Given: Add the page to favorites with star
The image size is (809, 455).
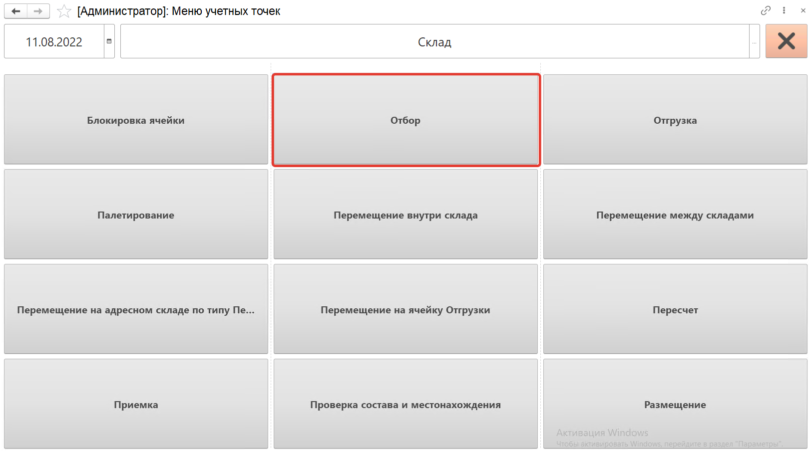Looking at the screenshot, I should click(64, 11).
